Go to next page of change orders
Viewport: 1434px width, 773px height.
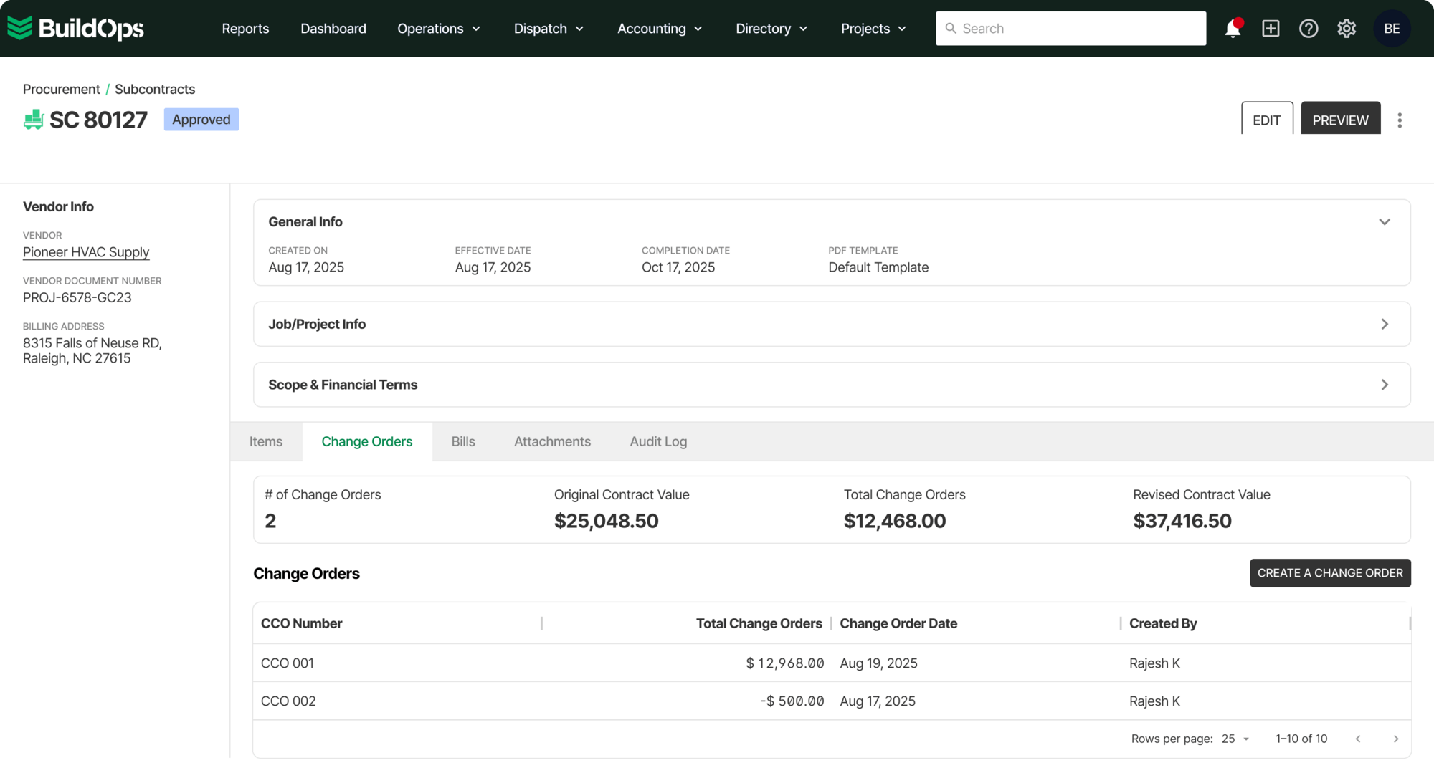(1395, 739)
